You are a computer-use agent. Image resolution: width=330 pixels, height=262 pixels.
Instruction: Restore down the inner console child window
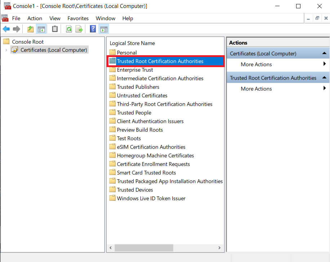tap(317, 18)
